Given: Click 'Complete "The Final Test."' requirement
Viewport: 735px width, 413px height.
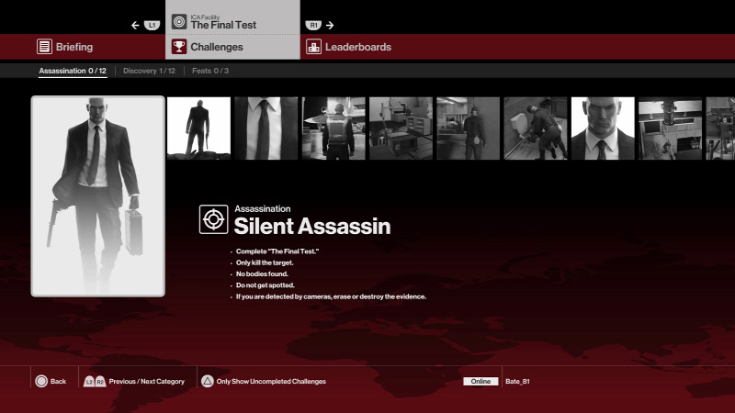Looking at the screenshot, I should [277, 251].
